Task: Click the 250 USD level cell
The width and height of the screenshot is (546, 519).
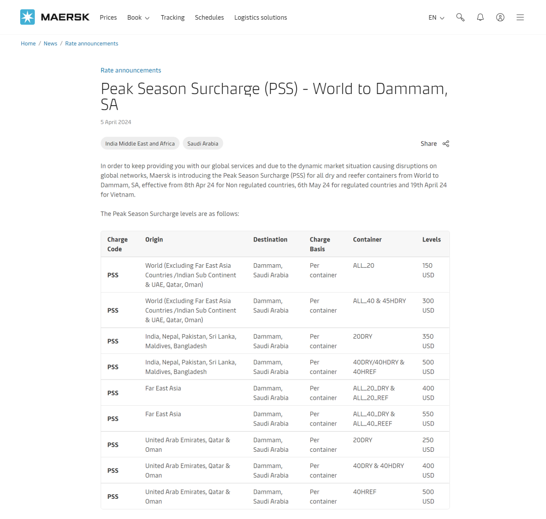Action: [428, 445]
